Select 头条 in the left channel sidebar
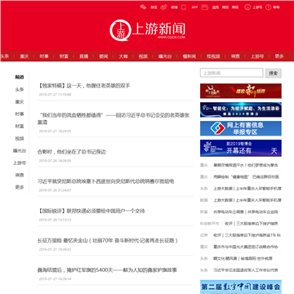Screen dimensions: 294x294 pos(20,90)
